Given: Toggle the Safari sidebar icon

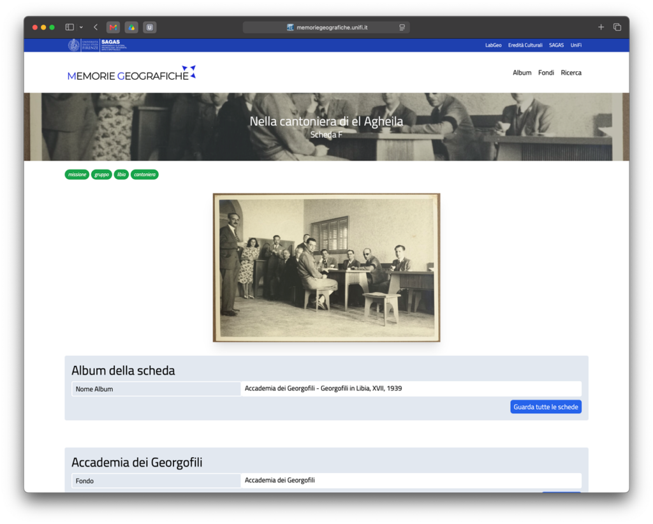Looking at the screenshot, I should click(x=70, y=27).
